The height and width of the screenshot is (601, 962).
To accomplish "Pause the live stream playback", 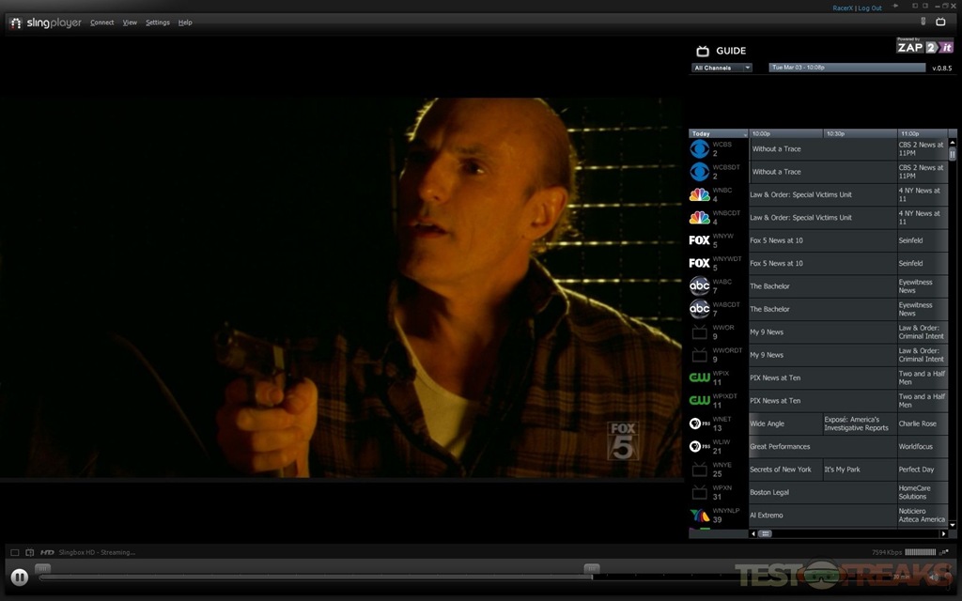I will (20, 577).
